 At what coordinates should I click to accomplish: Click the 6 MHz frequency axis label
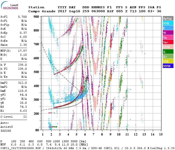[85, 134]
